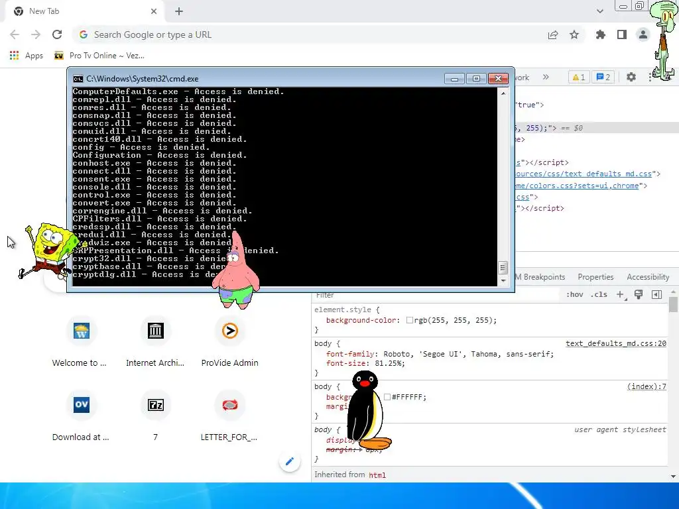Image resolution: width=679 pixels, height=509 pixels.
Task: Open the ProVide Admin shortcut tile
Action: tap(230, 343)
